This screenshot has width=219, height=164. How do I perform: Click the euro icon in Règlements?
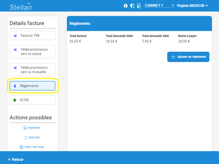pos(15,86)
